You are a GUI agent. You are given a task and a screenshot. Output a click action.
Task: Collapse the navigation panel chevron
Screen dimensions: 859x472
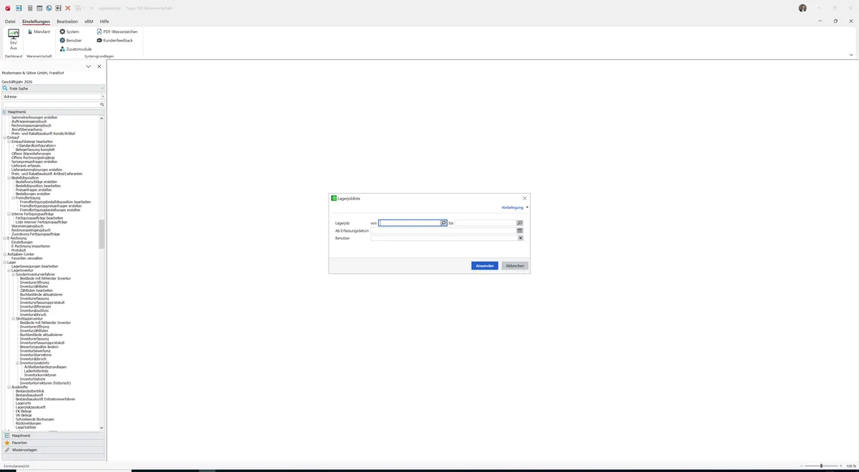[88, 67]
